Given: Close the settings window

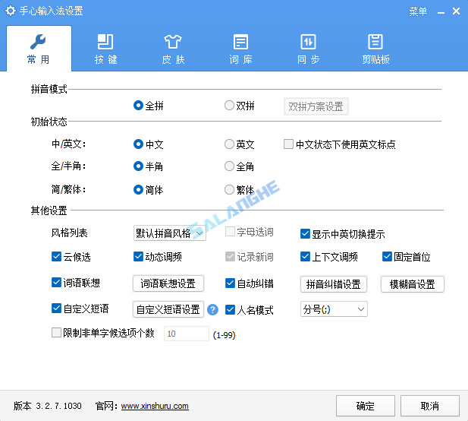Looking at the screenshot, I should 456,11.
